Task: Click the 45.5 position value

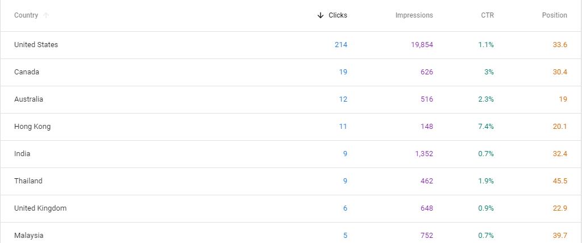Action: point(560,181)
